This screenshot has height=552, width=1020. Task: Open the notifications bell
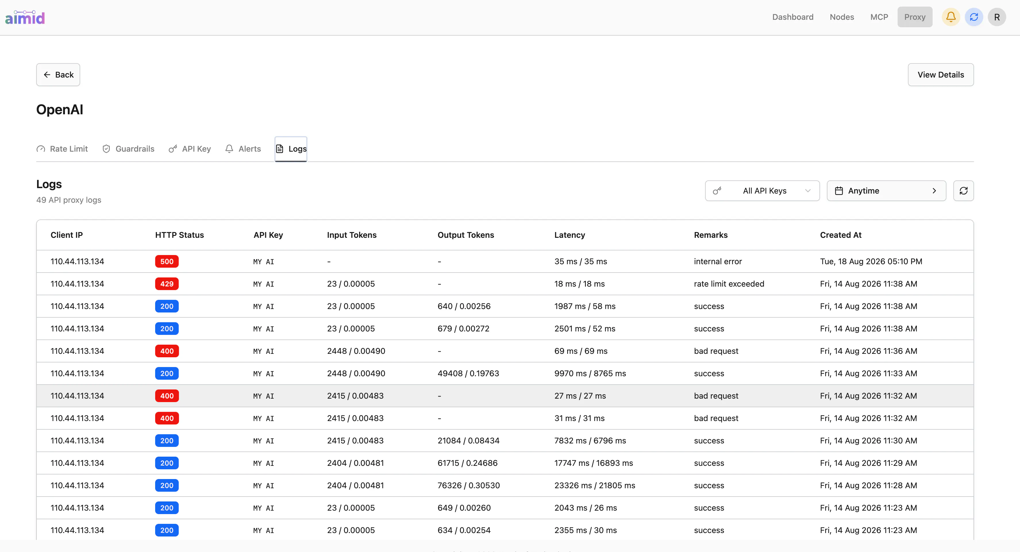pyautogui.click(x=951, y=17)
